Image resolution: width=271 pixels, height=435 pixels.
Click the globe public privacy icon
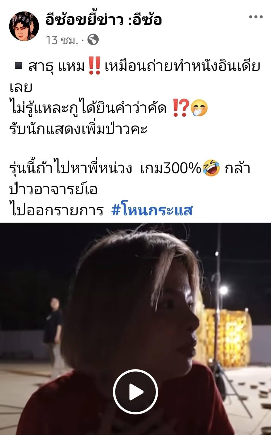pyautogui.click(x=93, y=40)
